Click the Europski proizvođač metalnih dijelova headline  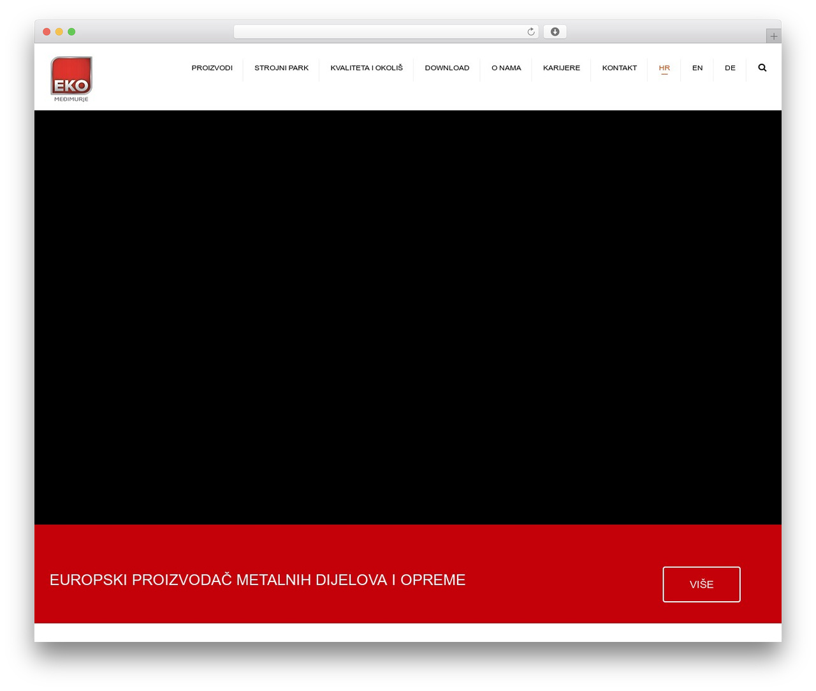point(258,579)
